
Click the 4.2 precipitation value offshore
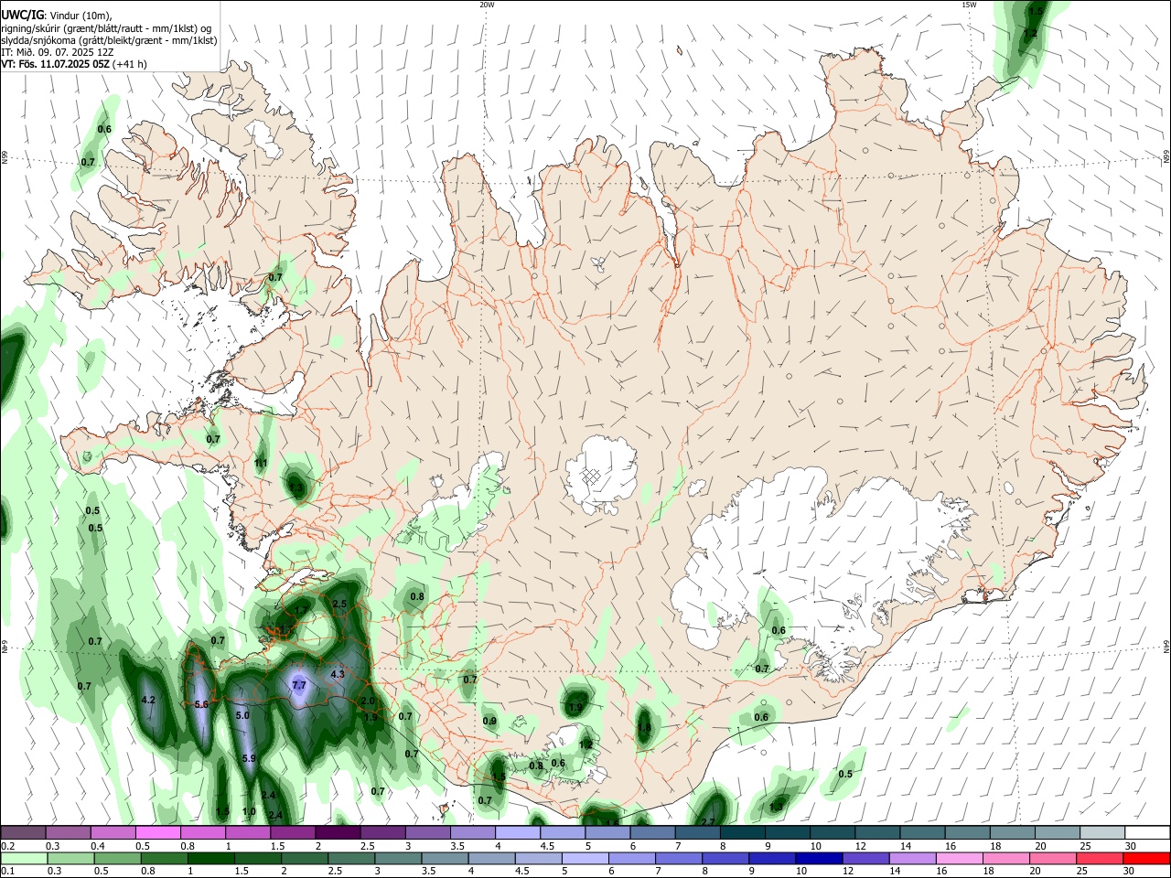point(148,701)
